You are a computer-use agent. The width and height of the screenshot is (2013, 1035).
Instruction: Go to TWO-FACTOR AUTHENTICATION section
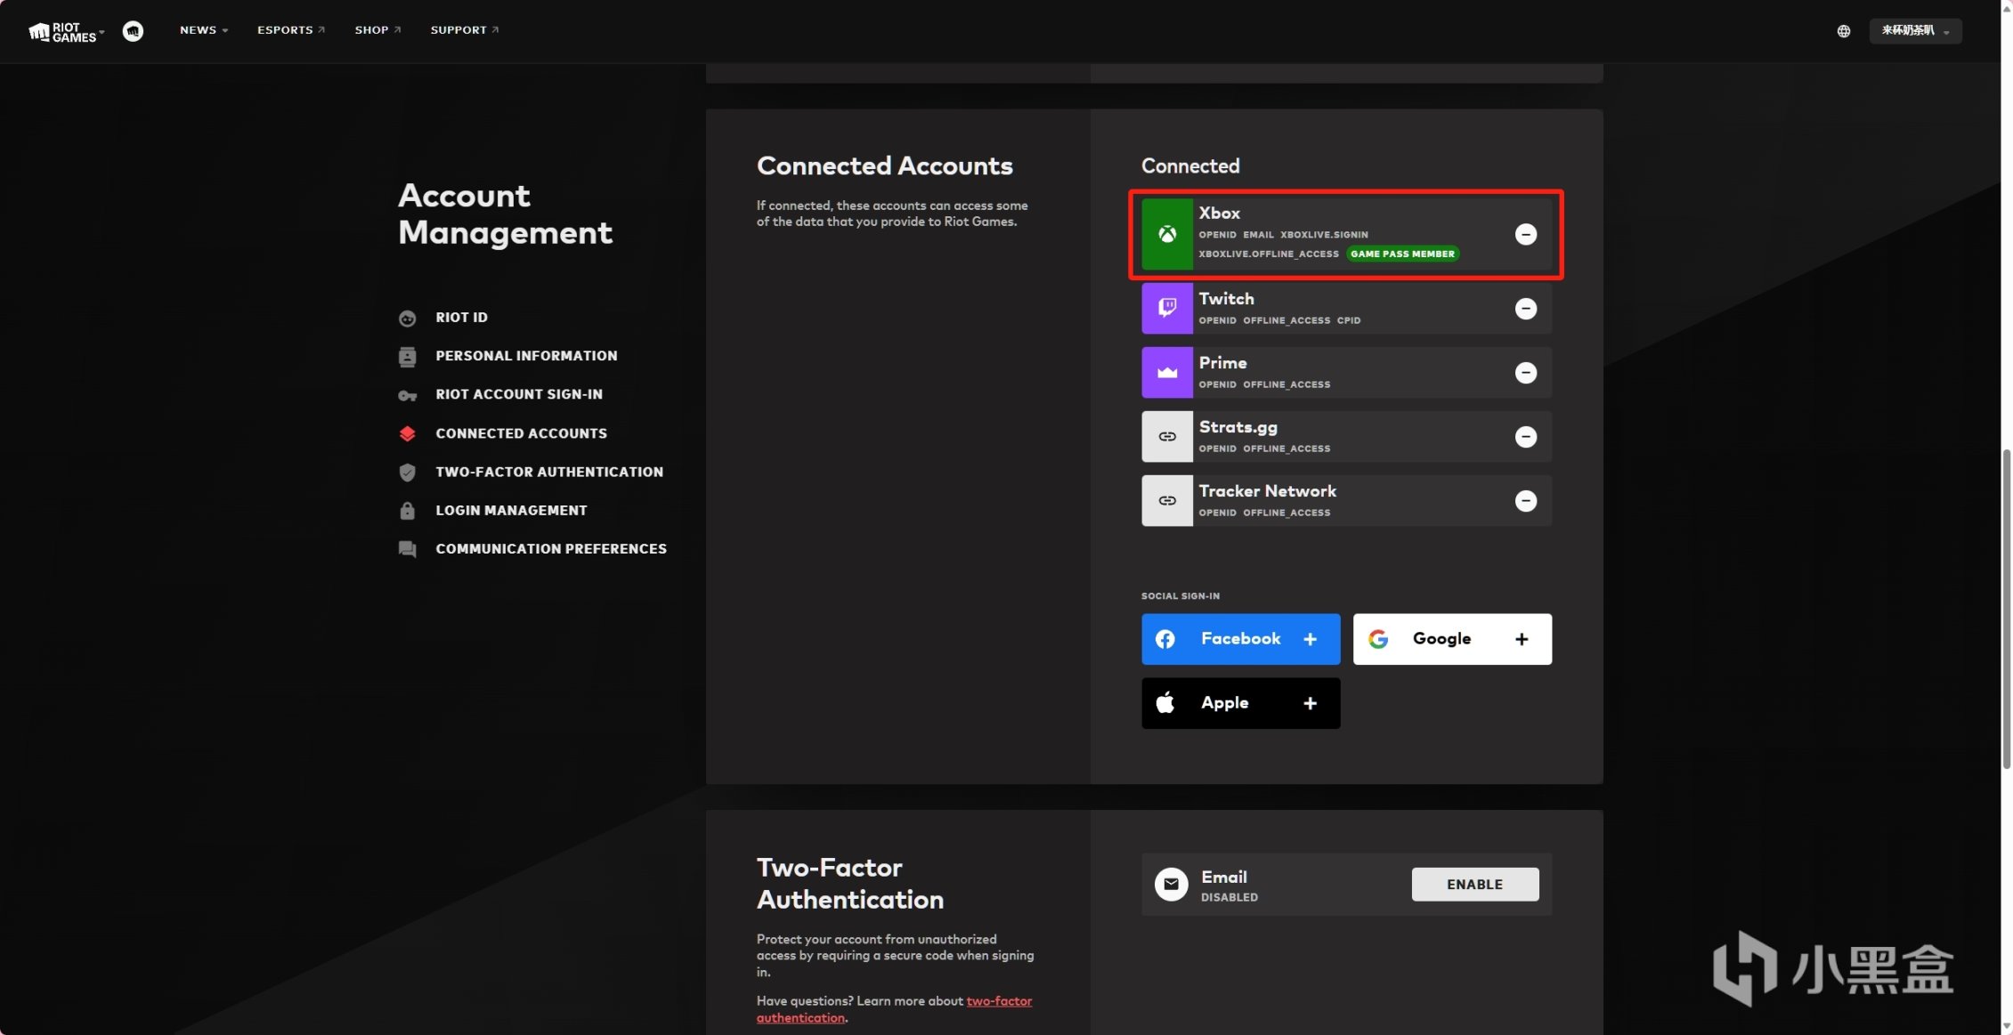(549, 472)
